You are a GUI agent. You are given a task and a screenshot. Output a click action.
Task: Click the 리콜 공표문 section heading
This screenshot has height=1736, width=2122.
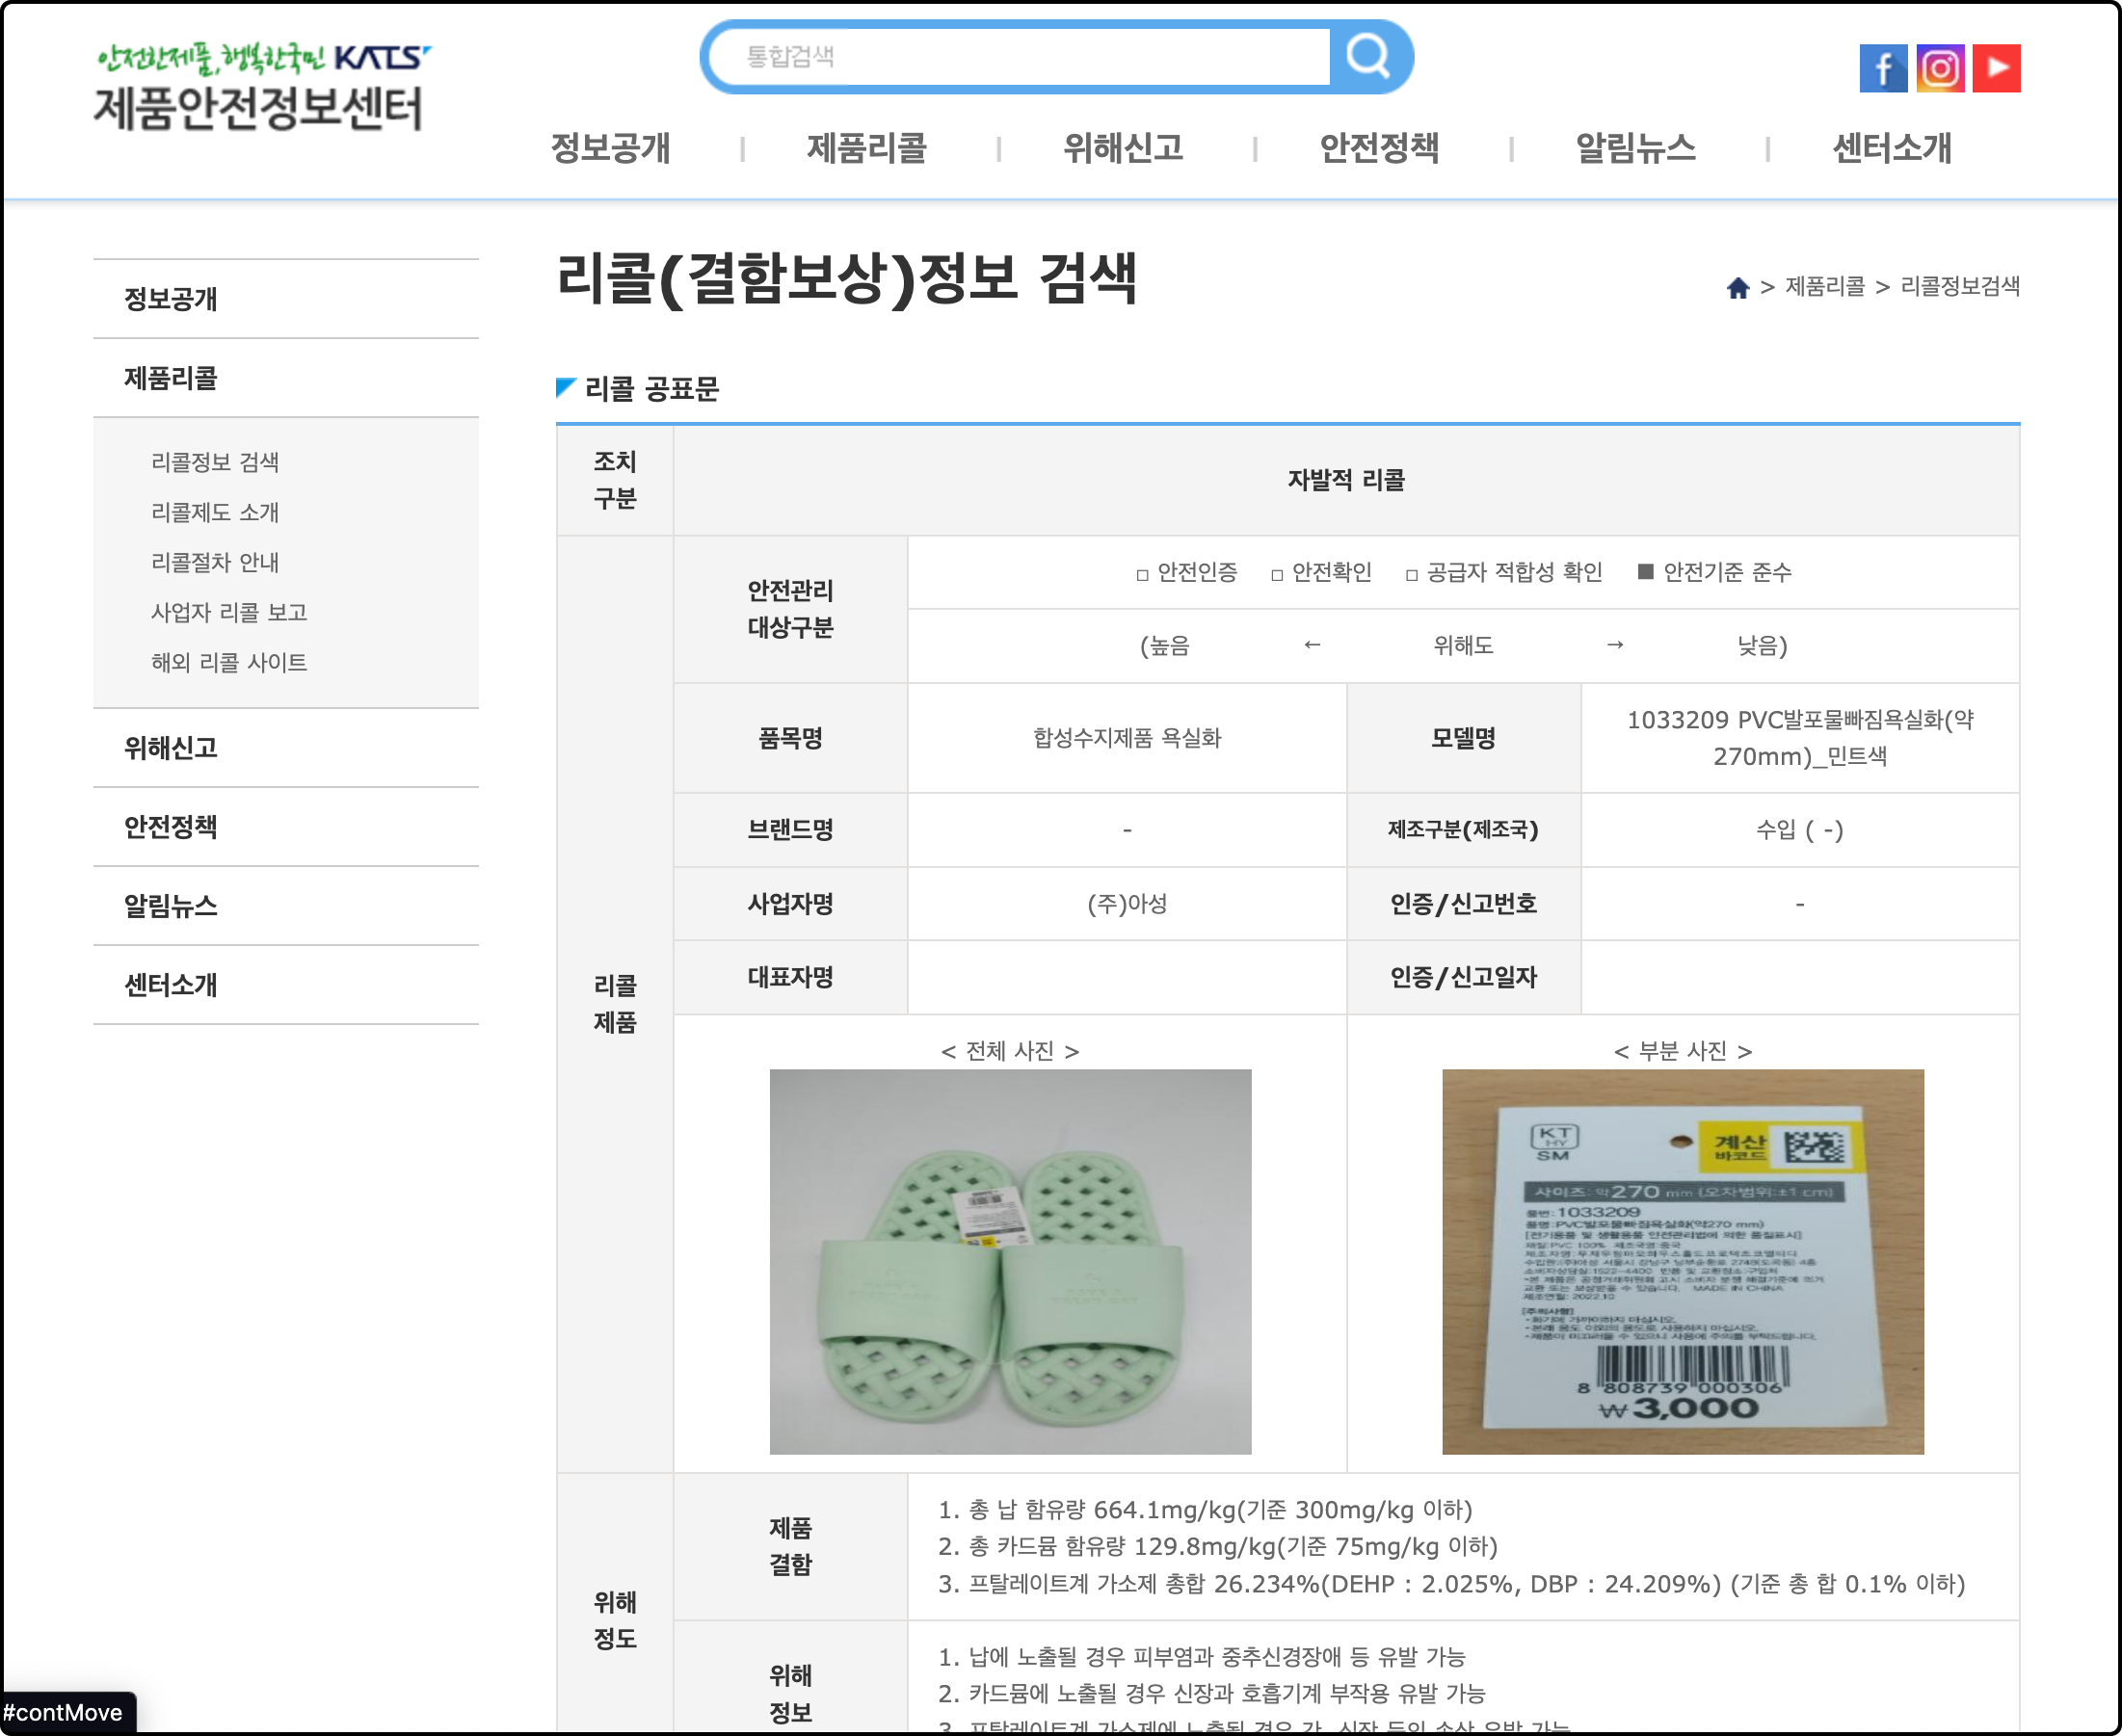[x=651, y=389]
